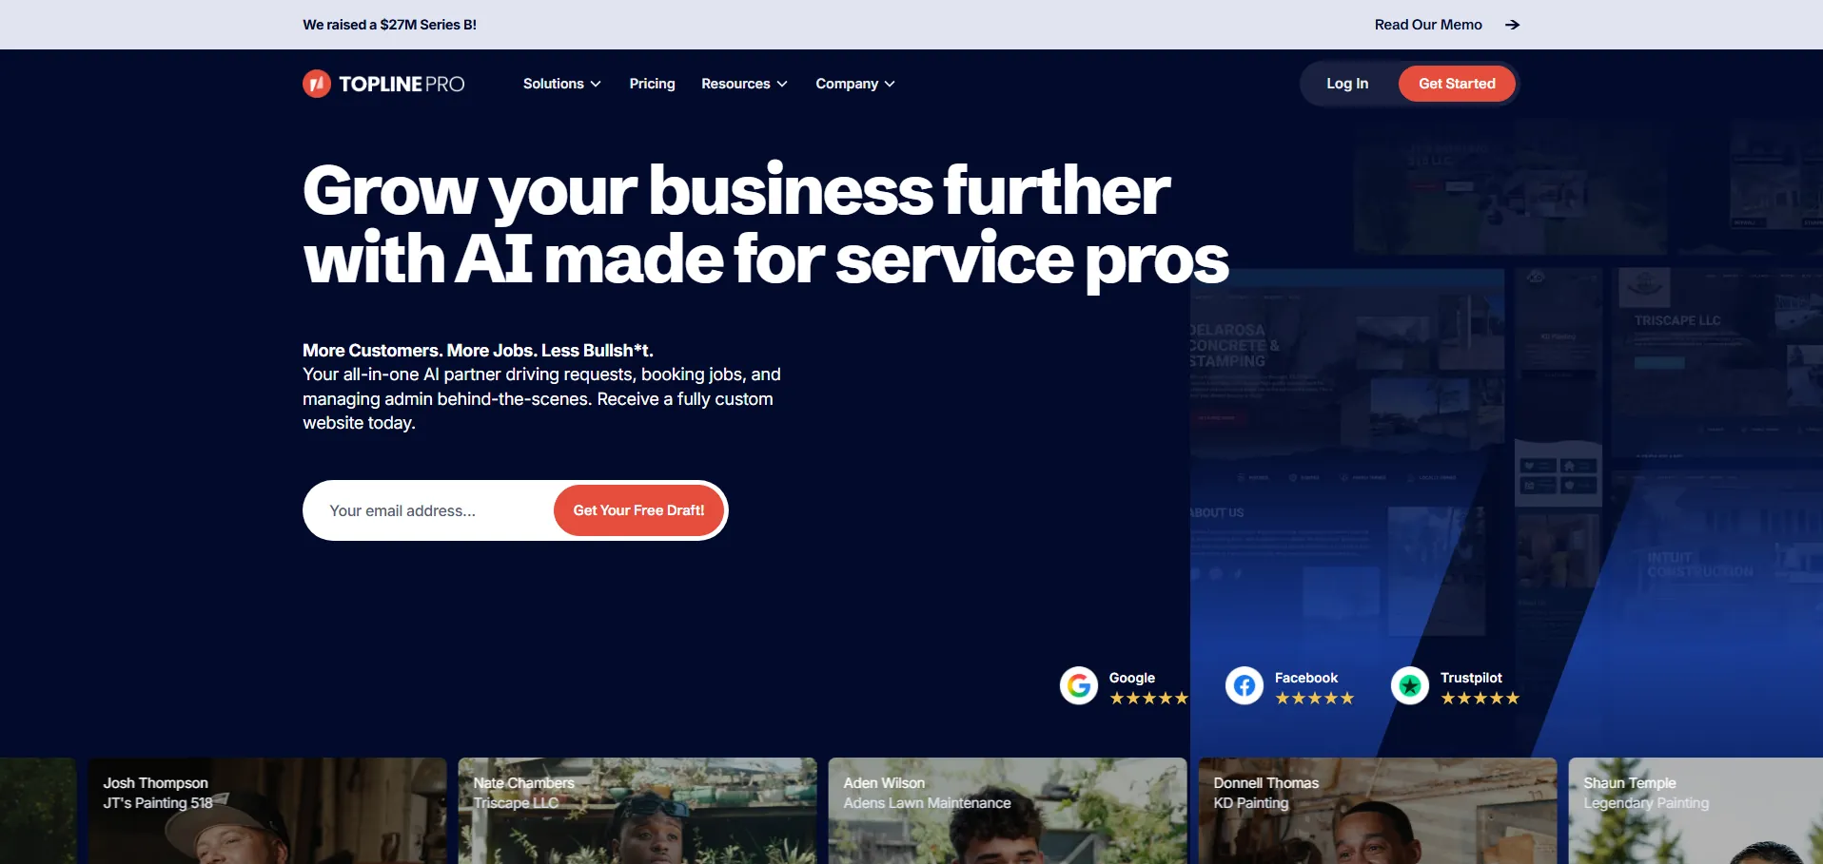Click the Log In button

pos(1347,84)
